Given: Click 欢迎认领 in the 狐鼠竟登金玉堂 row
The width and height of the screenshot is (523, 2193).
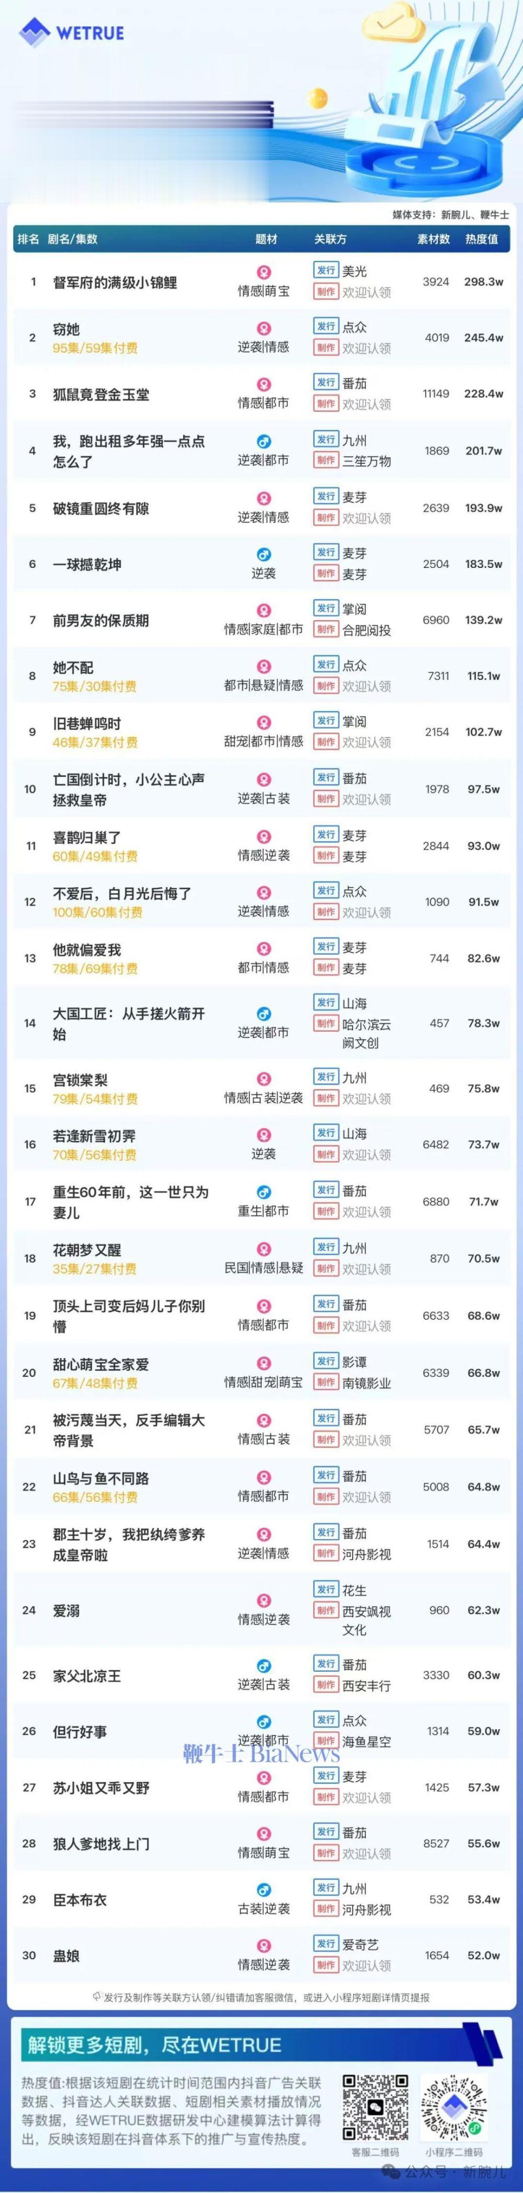Looking at the screenshot, I should tap(367, 405).
